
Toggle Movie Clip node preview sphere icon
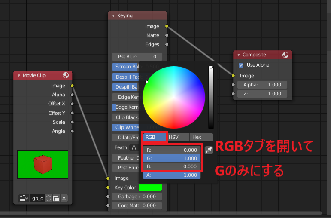pos(66,75)
